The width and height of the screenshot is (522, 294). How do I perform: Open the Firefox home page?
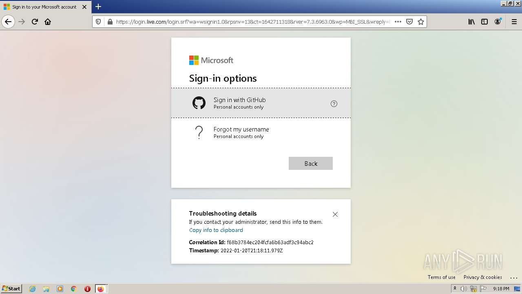point(48,22)
